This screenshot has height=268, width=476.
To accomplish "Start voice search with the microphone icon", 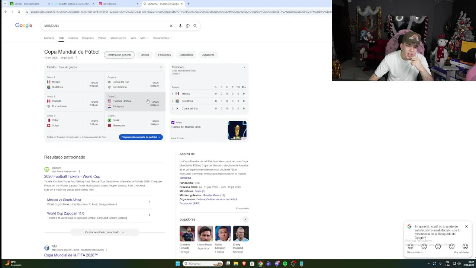I will (x=180, y=26).
